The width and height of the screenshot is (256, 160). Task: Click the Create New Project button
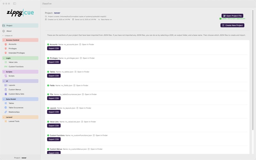[232, 25]
